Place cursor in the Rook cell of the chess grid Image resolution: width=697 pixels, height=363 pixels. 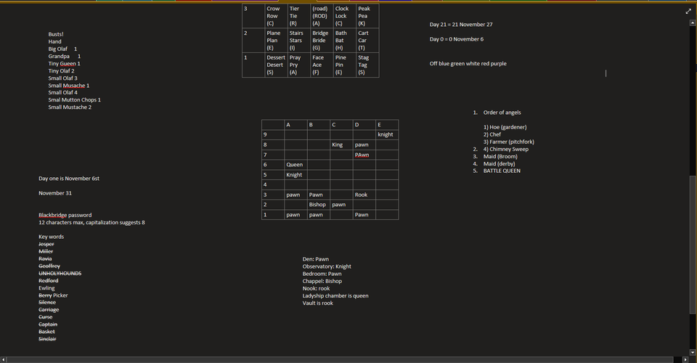(x=361, y=195)
